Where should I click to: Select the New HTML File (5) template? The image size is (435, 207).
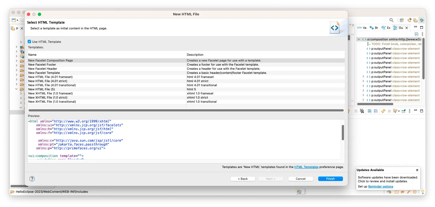(x=186, y=89)
